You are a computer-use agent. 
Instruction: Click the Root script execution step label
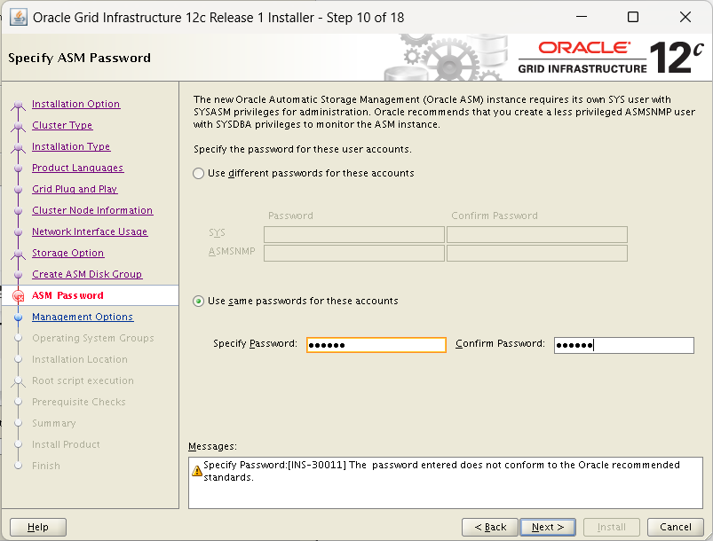point(83,380)
